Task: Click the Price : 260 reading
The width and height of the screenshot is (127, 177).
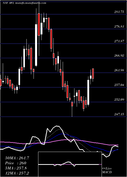Action: click(x=16, y=163)
